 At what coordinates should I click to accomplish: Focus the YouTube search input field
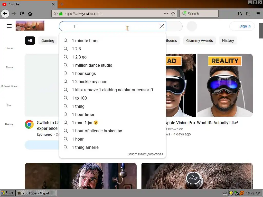click(x=112, y=26)
